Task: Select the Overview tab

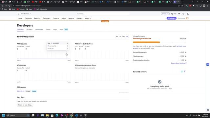Action: pos(20,29)
